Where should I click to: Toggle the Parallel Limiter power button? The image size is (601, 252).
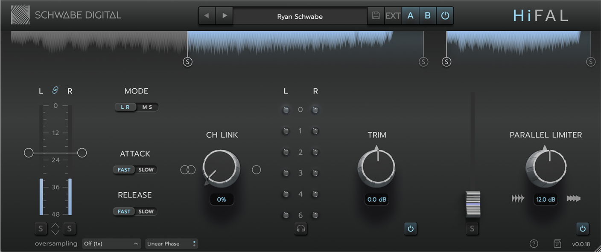pos(583,229)
